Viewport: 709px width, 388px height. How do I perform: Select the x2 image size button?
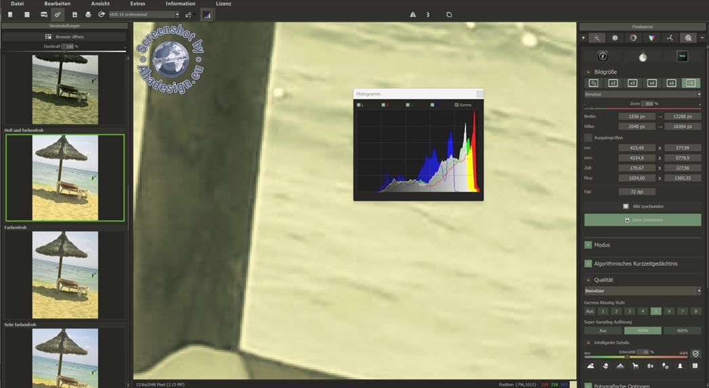613,83
